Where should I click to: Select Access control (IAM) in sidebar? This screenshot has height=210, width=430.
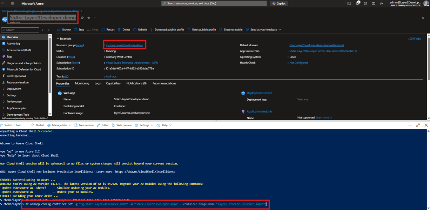[19, 50]
